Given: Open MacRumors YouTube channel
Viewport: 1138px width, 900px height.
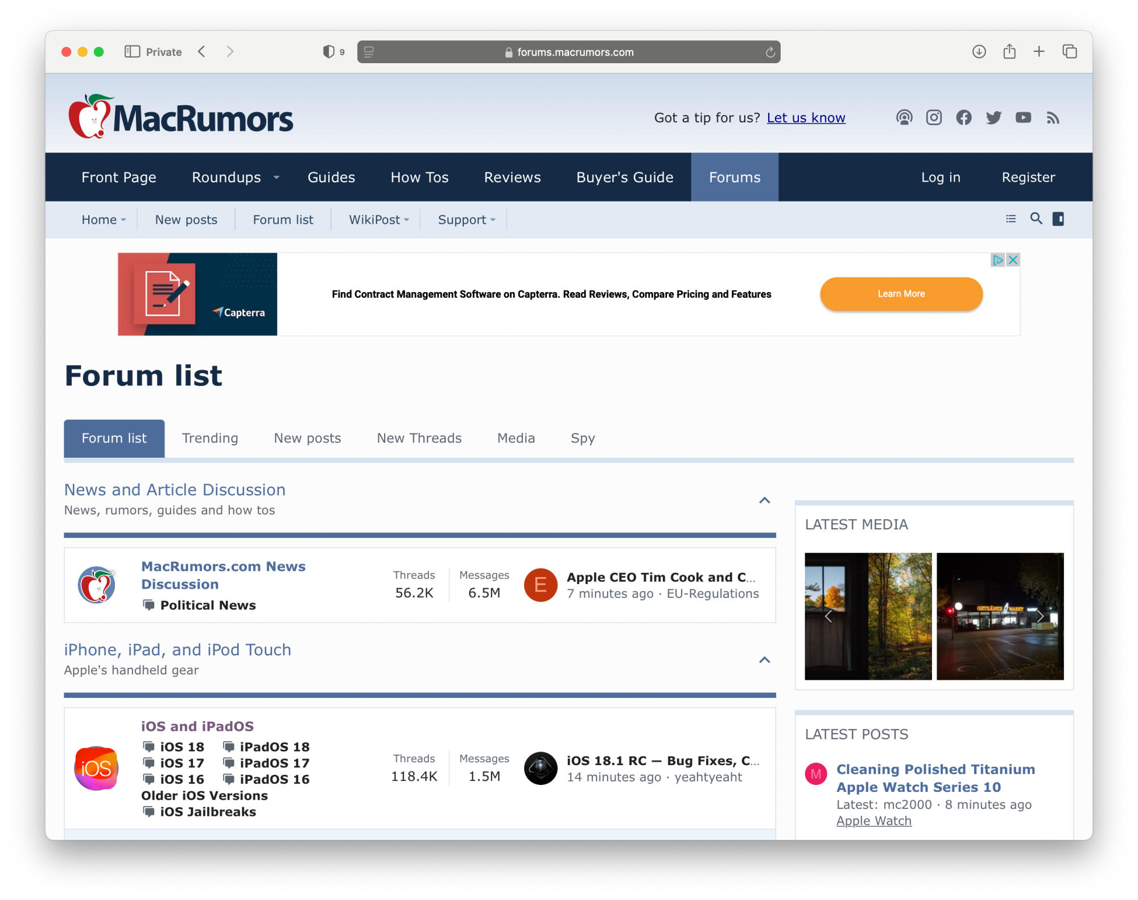Looking at the screenshot, I should [x=1024, y=118].
